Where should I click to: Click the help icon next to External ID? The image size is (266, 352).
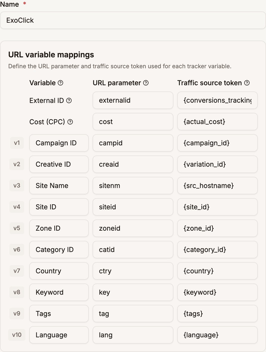(69, 100)
